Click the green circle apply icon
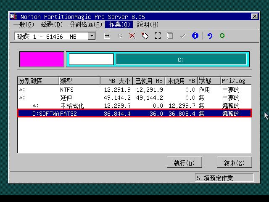Image resolution: width=269 pixels, height=202 pixels. (x=222, y=36)
